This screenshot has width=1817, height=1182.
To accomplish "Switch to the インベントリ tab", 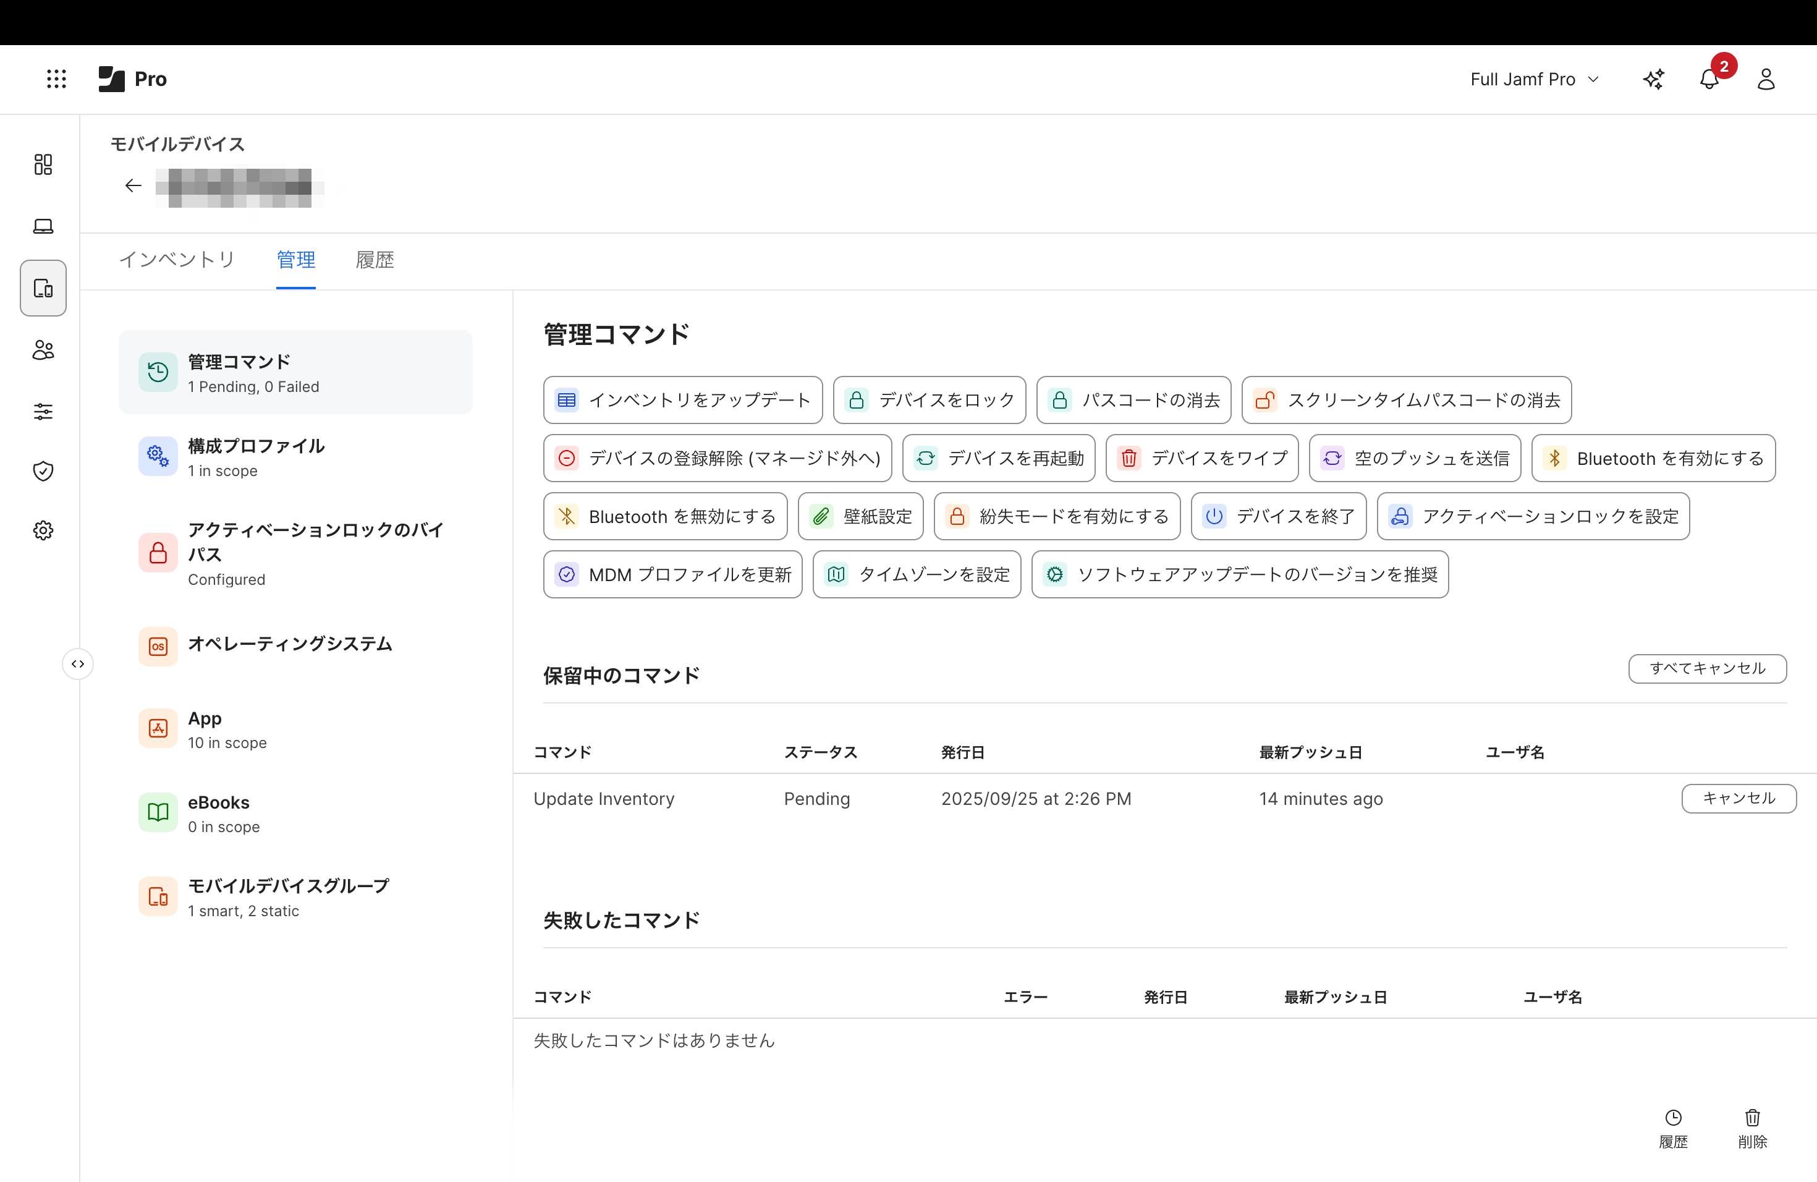I will coord(177,260).
